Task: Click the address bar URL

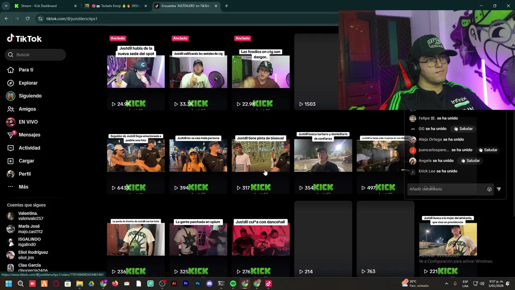Action: coord(72,19)
